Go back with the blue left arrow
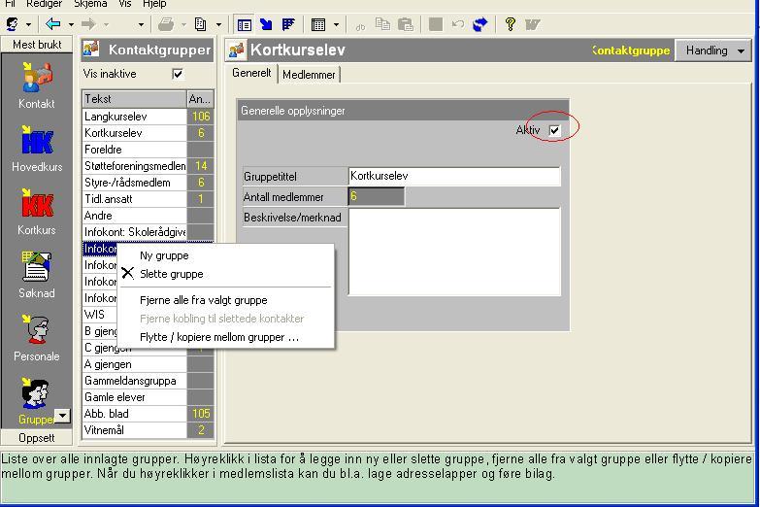Screen dimensions: 760x507 (52, 23)
